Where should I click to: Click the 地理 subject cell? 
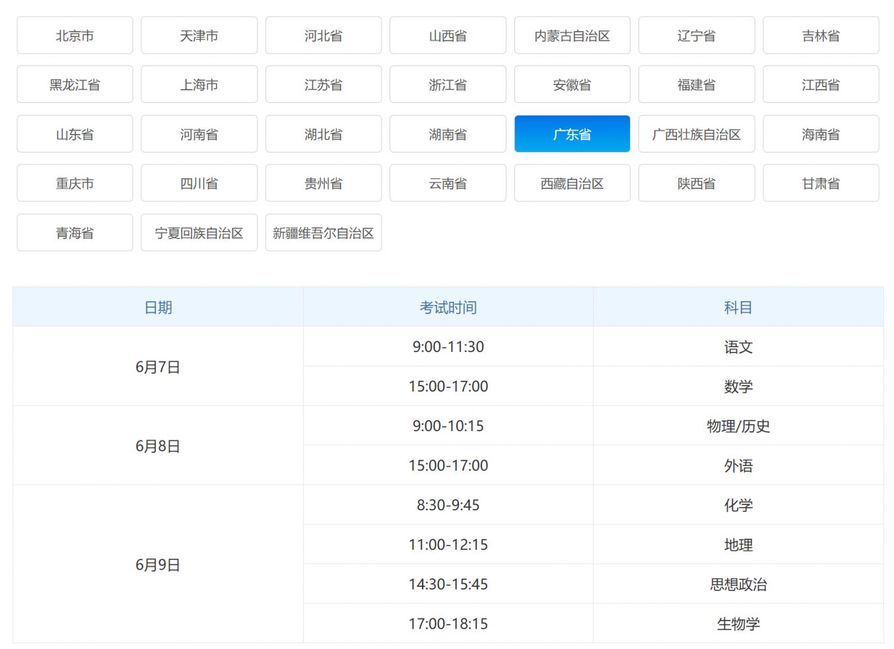click(x=738, y=545)
